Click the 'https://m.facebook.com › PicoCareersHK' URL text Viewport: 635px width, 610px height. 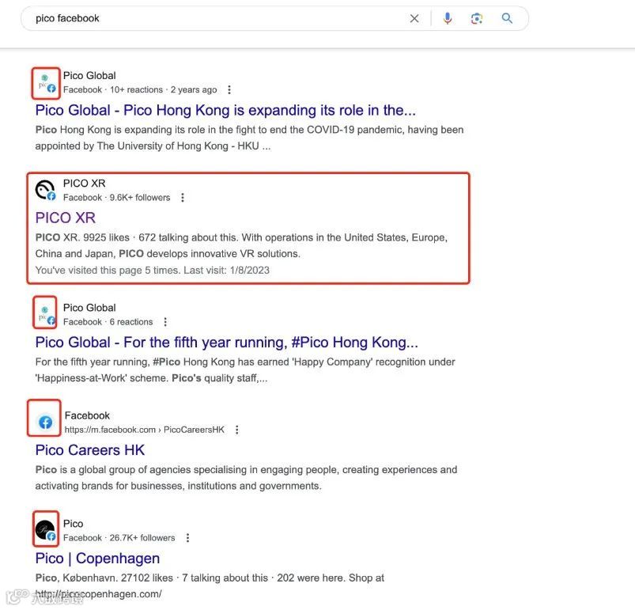point(144,430)
